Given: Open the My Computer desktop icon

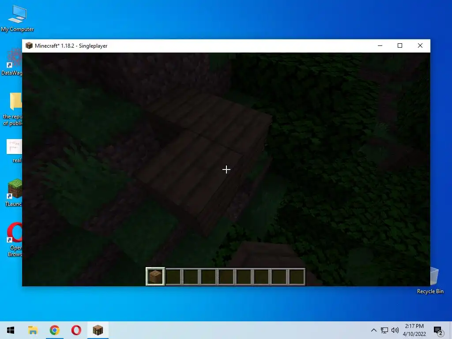Looking at the screenshot, I should point(17,19).
